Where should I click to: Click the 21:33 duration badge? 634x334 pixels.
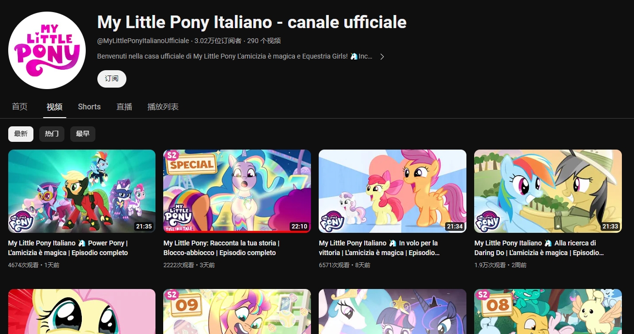click(x=610, y=227)
